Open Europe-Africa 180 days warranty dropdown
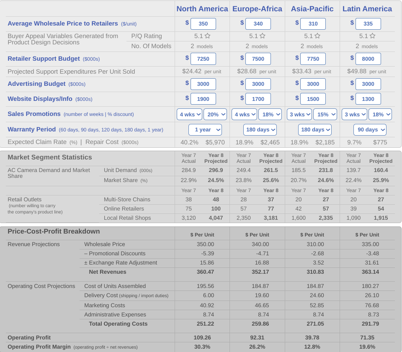This screenshot has height=352, width=402. [x=260, y=130]
